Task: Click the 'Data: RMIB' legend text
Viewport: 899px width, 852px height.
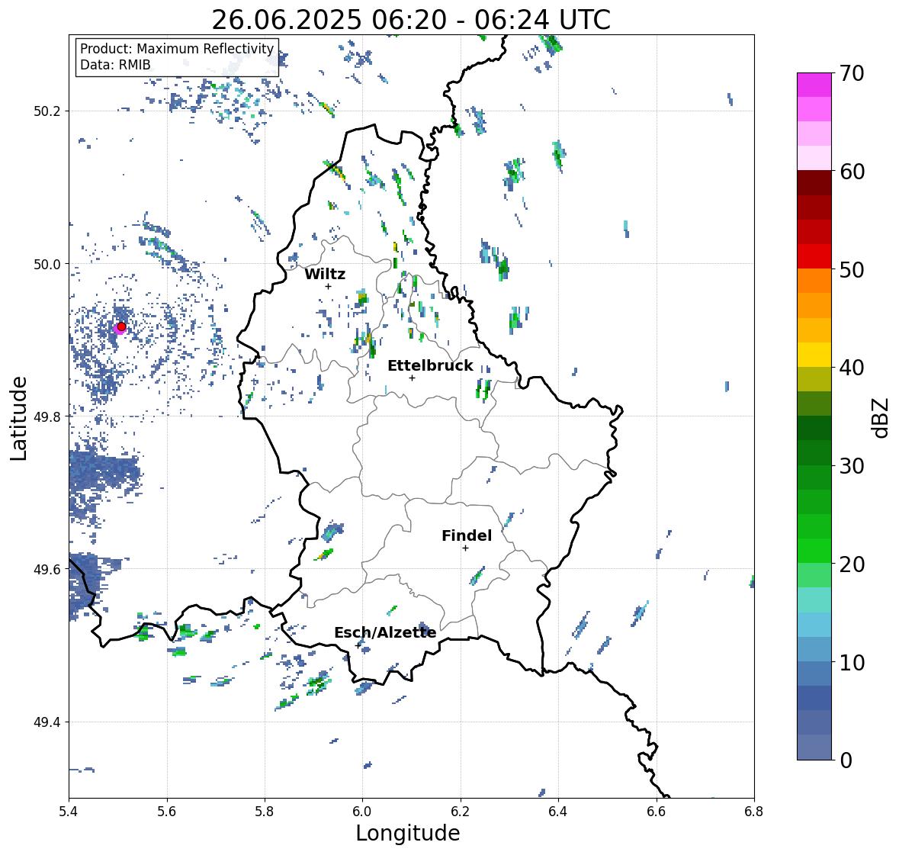Action: (115, 65)
